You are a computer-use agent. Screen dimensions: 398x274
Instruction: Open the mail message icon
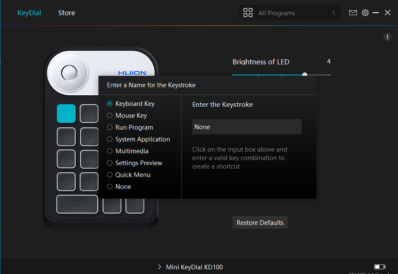[353, 13]
